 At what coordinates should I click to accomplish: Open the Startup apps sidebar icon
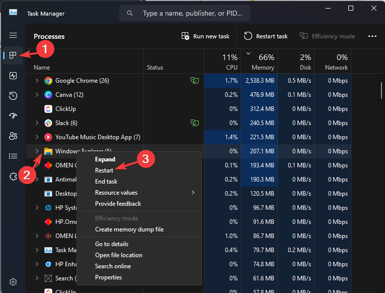click(13, 115)
